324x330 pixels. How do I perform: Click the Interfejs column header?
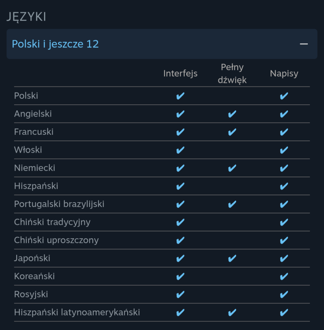click(180, 73)
